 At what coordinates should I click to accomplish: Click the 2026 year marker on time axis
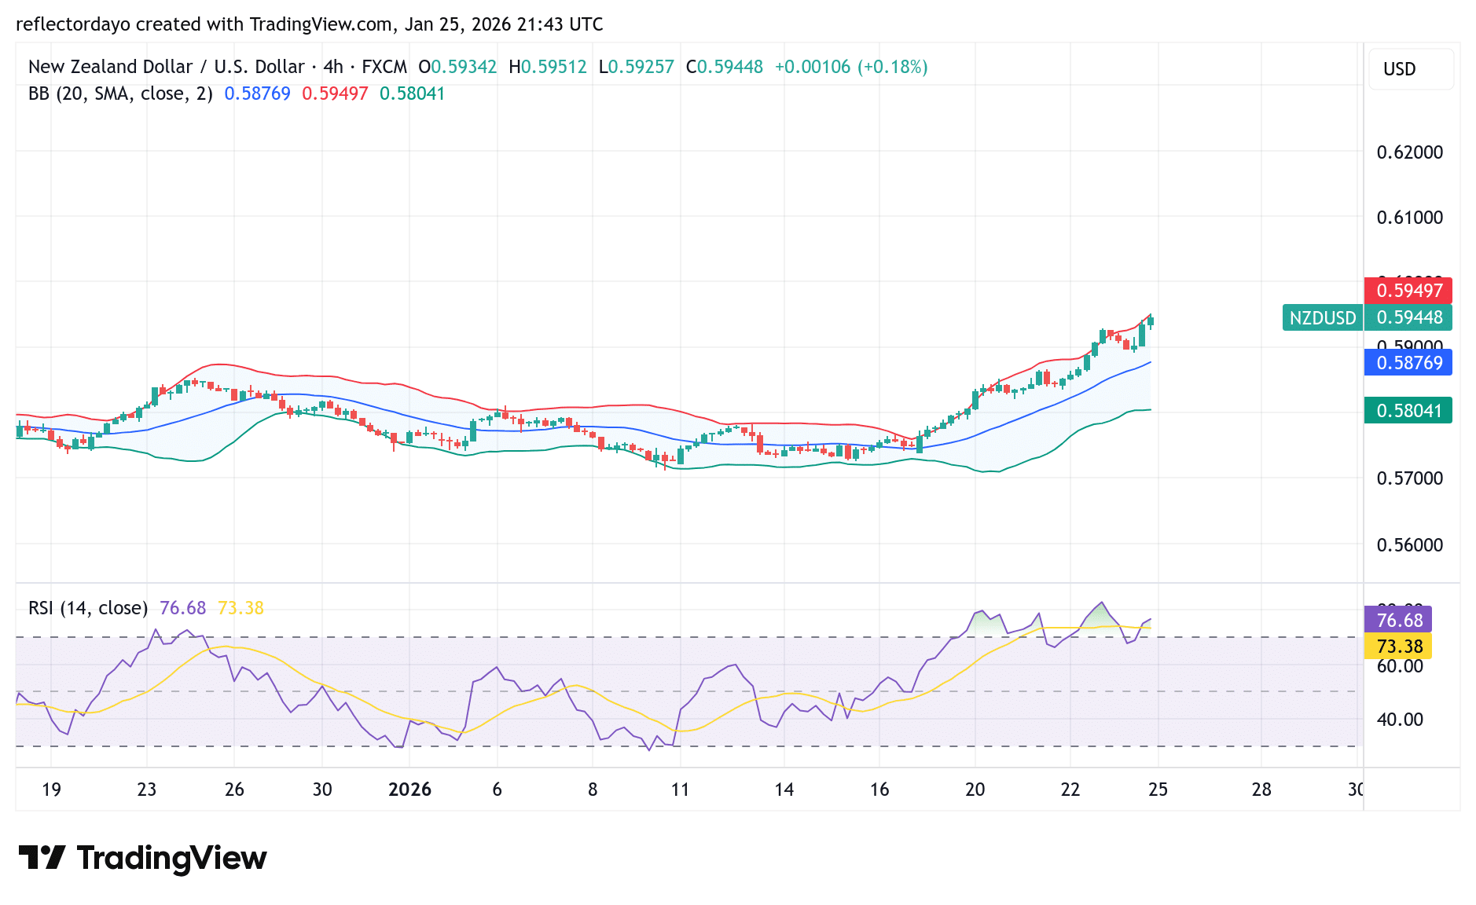tap(409, 790)
